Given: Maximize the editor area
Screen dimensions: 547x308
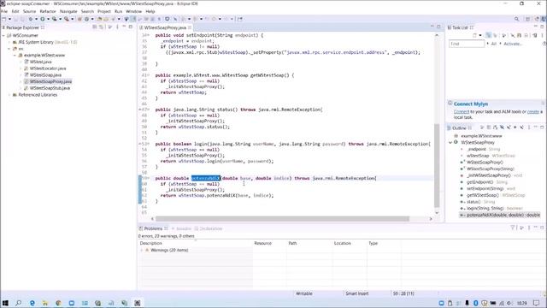Looking at the screenshot, I should point(438,27).
